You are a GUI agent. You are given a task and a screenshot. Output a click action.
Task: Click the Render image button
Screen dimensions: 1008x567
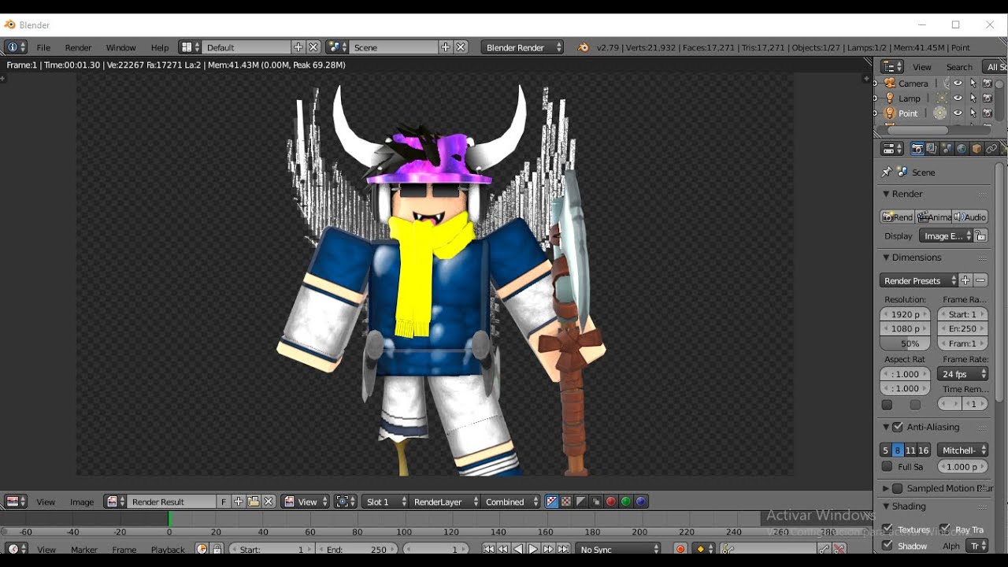(897, 217)
